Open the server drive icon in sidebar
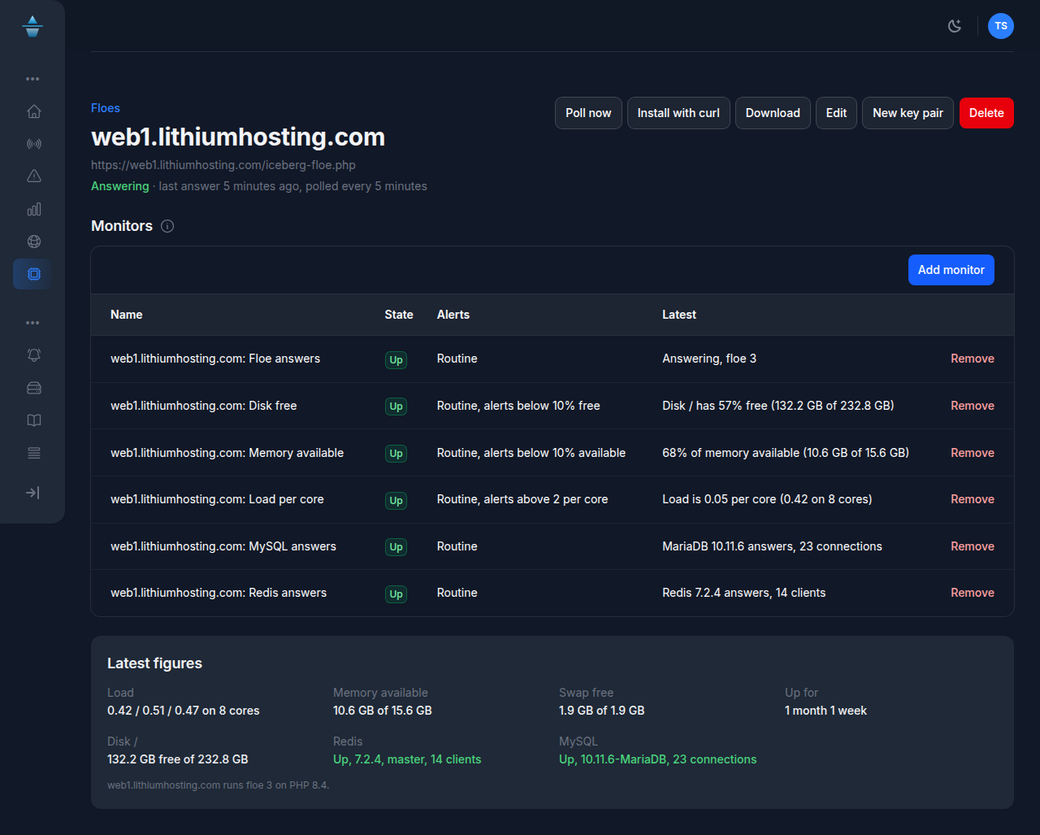1040x835 pixels. click(33, 388)
